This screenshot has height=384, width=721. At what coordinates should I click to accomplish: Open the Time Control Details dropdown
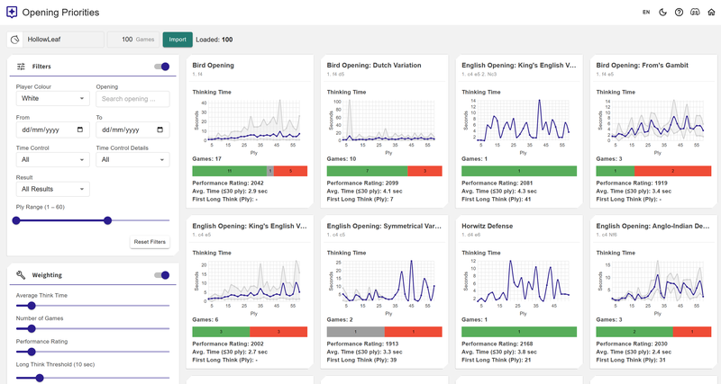pos(132,160)
